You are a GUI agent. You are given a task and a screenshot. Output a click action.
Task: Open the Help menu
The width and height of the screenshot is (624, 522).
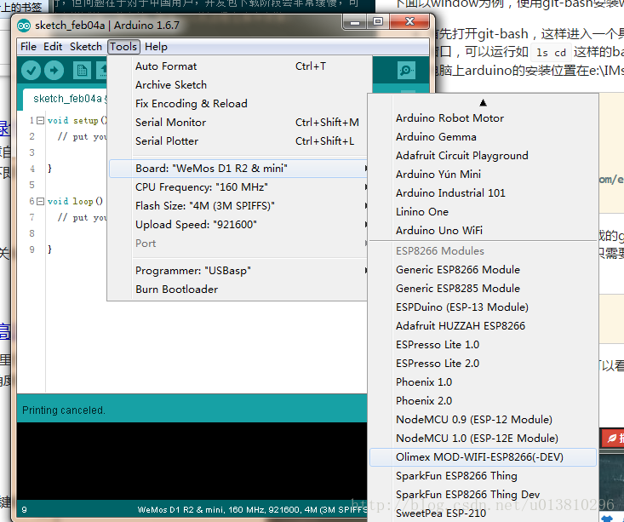pos(156,47)
